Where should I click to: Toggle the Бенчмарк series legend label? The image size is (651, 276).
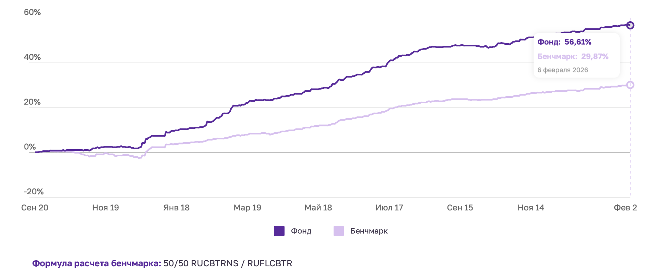point(369,231)
